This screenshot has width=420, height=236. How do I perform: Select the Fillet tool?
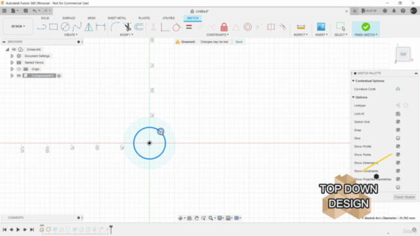pyautogui.click(x=115, y=27)
